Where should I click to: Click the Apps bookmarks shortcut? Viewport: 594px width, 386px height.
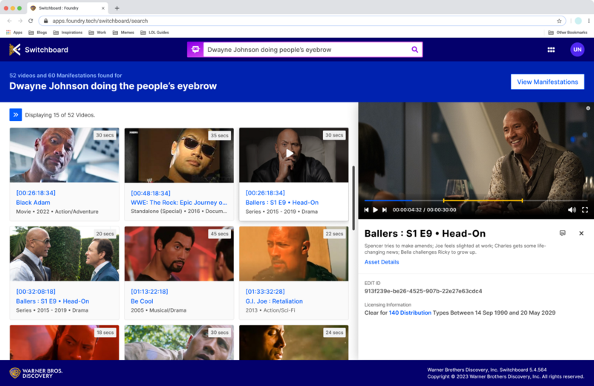click(14, 33)
